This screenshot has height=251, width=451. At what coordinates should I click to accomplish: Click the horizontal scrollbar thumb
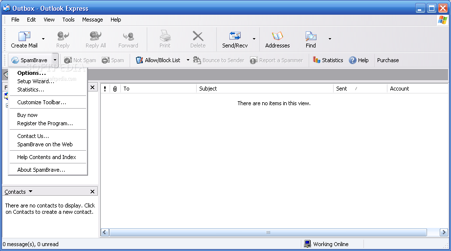[x=268, y=232]
